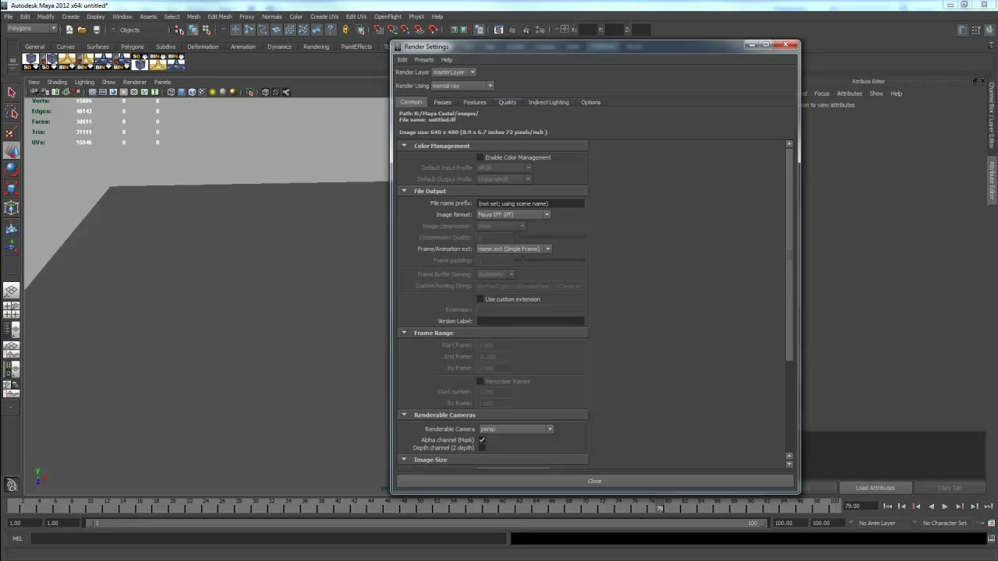Collapse Renderable Cameras section

point(404,415)
